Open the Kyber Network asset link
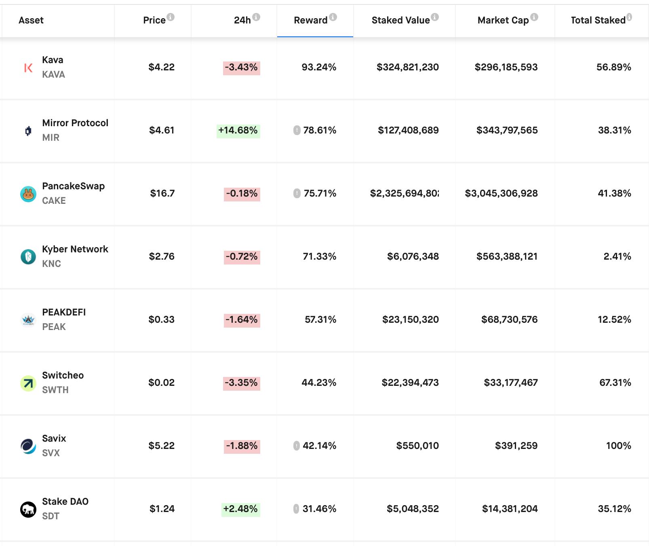The image size is (649, 546). tap(75, 249)
